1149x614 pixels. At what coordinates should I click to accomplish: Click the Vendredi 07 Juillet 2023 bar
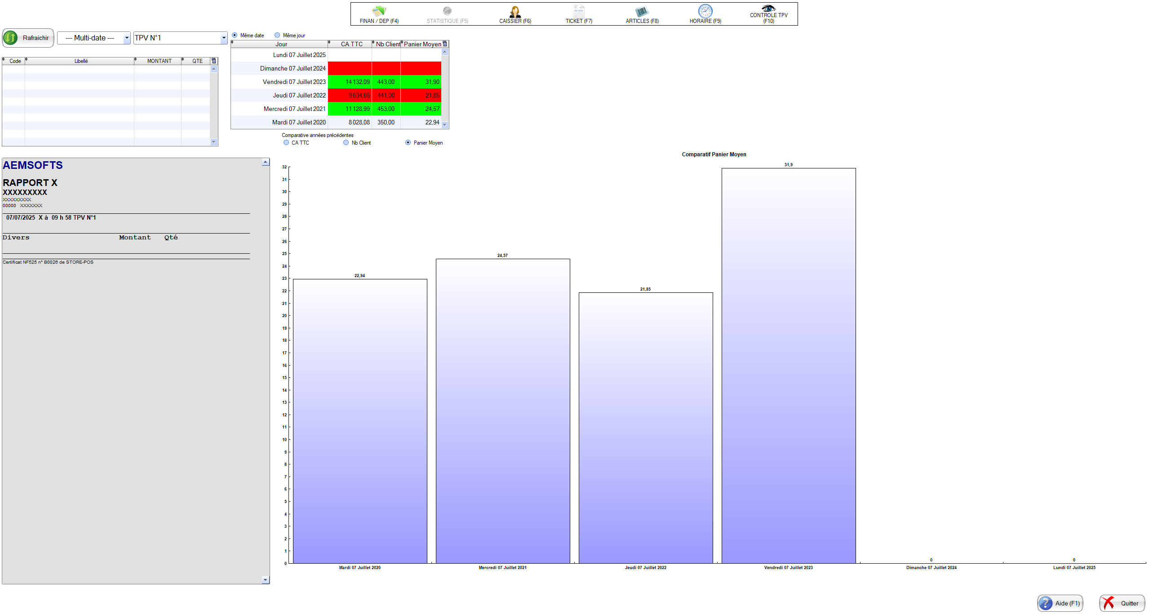pos(789,366)
